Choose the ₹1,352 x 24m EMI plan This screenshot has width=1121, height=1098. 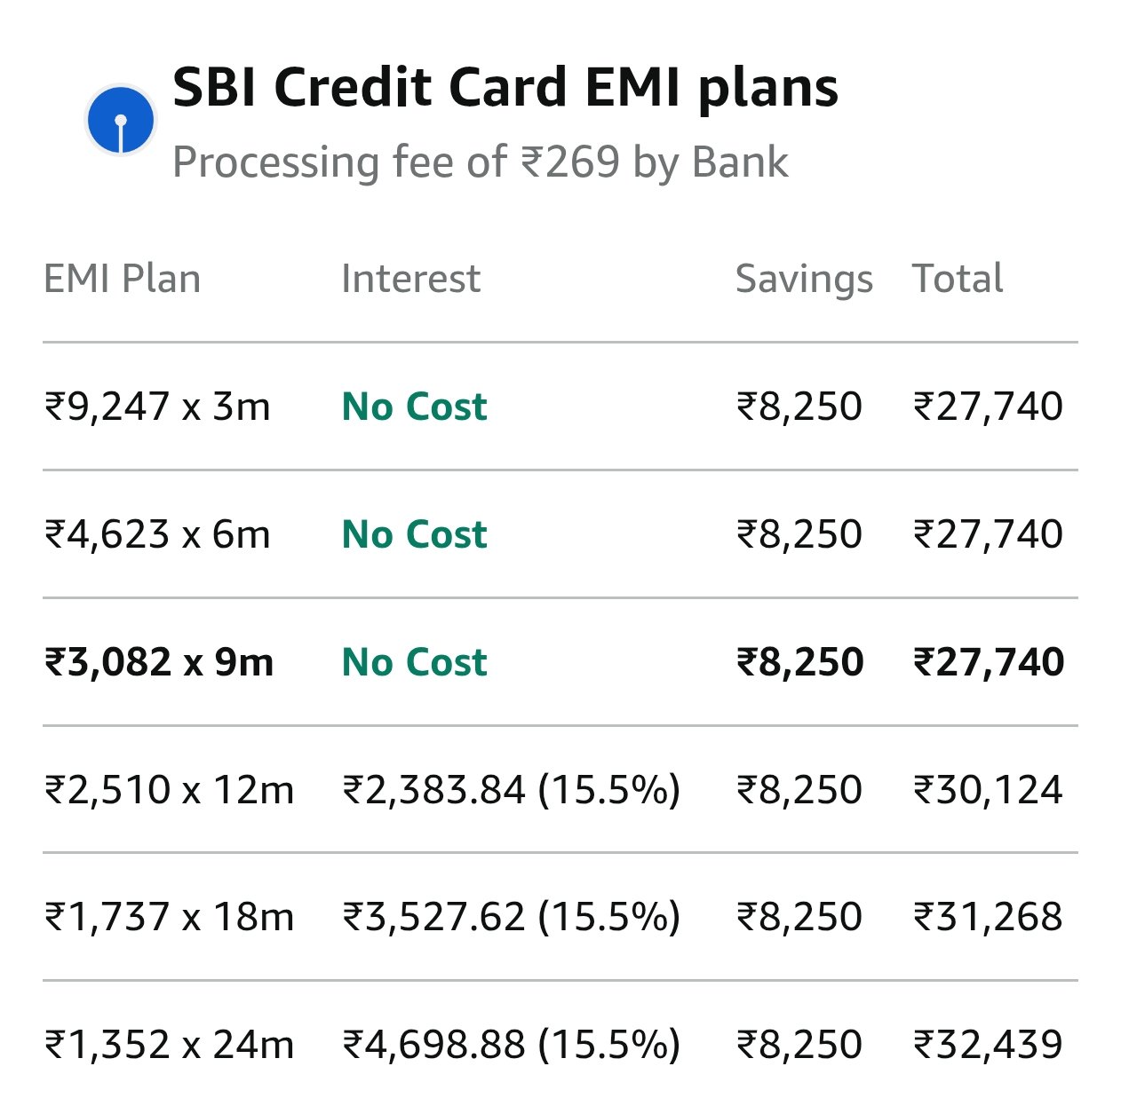click(x=169, y=1045)
